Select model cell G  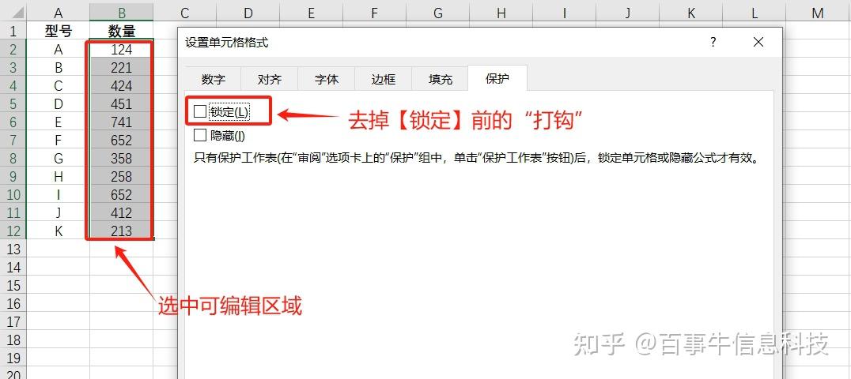tap(58, 159)
